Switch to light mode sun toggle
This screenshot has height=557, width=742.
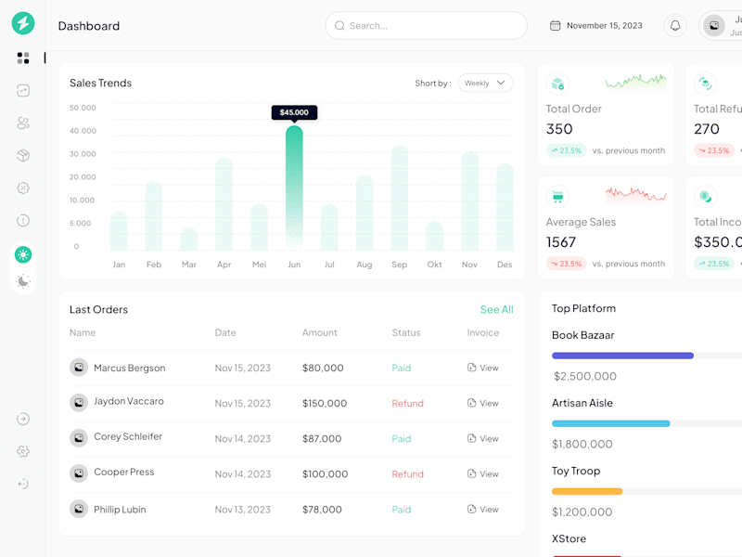pyautogui.click(x=23, y=254)
